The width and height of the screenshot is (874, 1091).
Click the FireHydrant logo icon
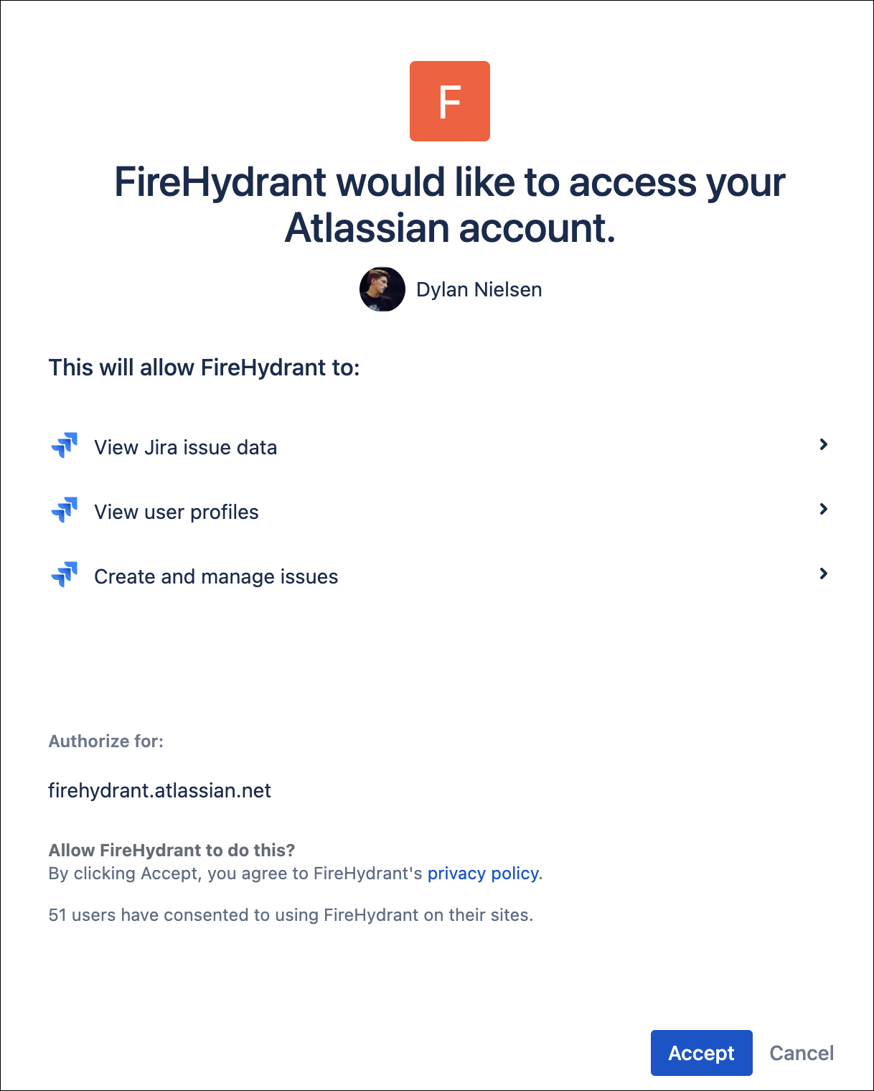(x=449, y=100)
